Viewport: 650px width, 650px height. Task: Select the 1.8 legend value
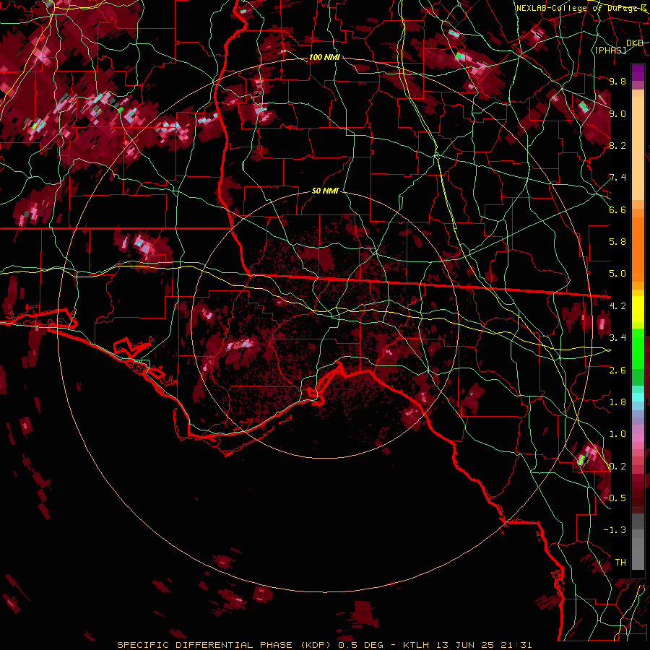click(617, 402)
